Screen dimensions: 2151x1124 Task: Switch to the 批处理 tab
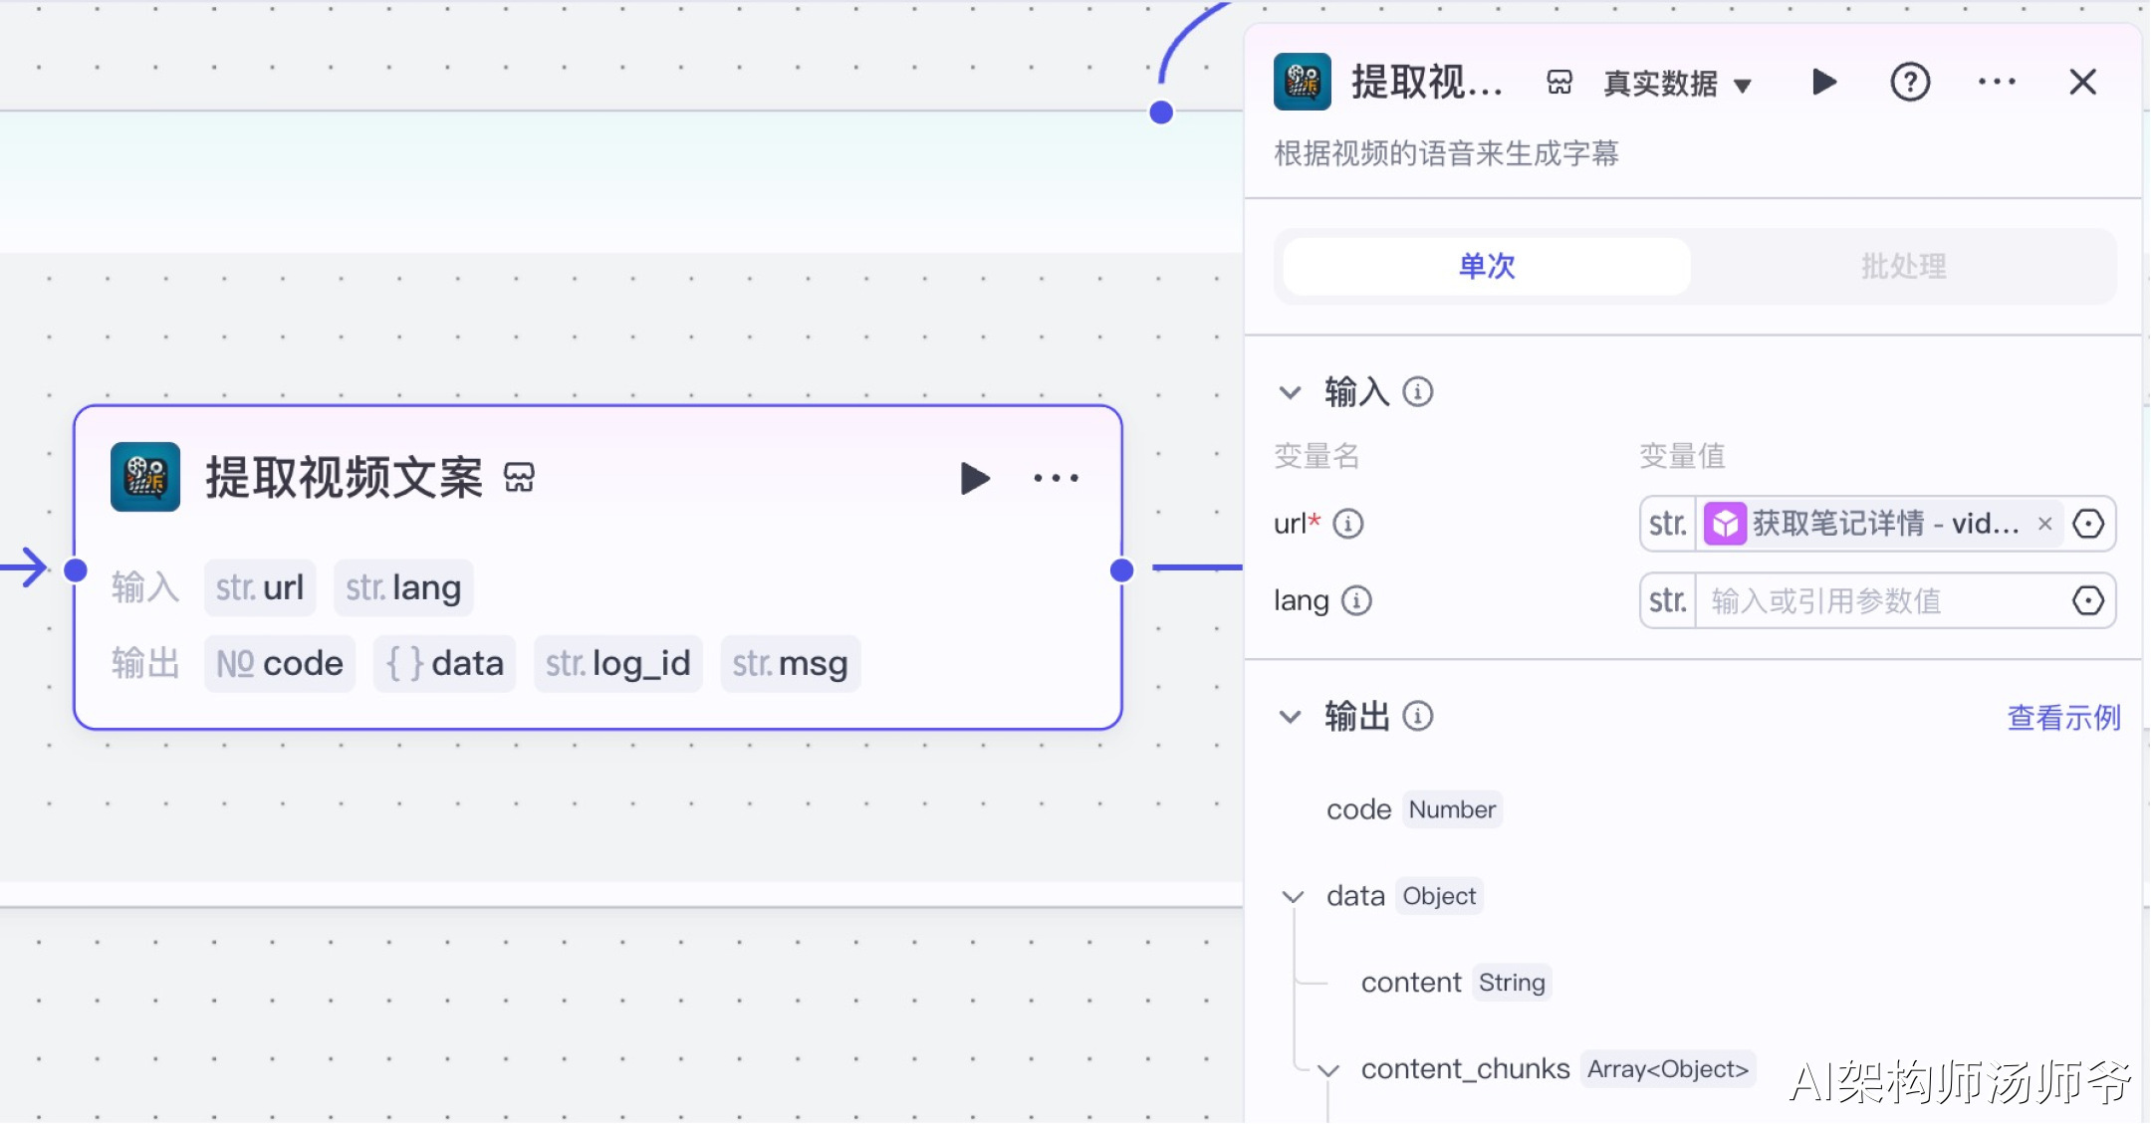(1903, 267)
